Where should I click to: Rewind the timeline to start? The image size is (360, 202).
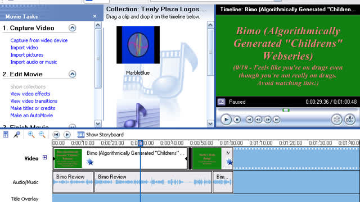pos(56,135)
